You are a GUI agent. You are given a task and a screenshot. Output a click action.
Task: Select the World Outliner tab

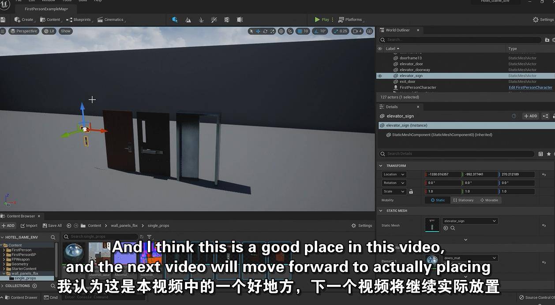click(398, 30)
